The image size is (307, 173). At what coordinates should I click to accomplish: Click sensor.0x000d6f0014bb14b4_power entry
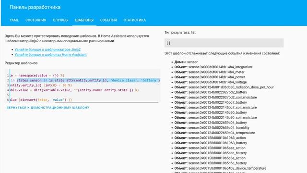click(x=210, y=77)
